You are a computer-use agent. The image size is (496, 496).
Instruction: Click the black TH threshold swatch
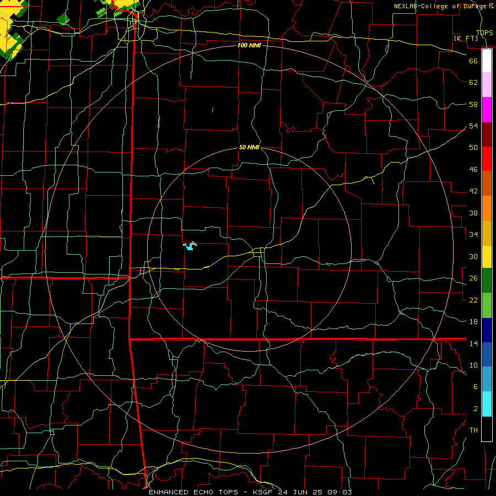click(x=487, y=429)
